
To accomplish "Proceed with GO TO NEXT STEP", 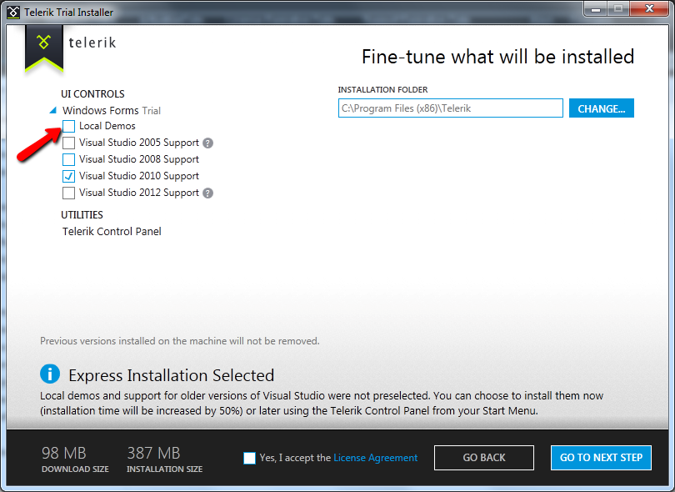I will [601, 458].
